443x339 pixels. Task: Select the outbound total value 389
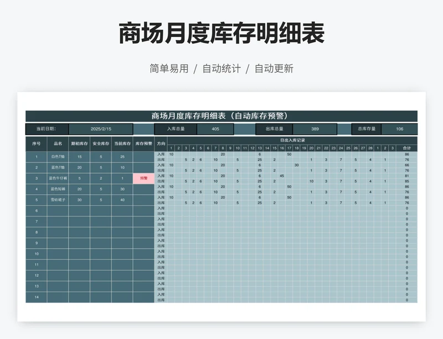click(315, 129)
